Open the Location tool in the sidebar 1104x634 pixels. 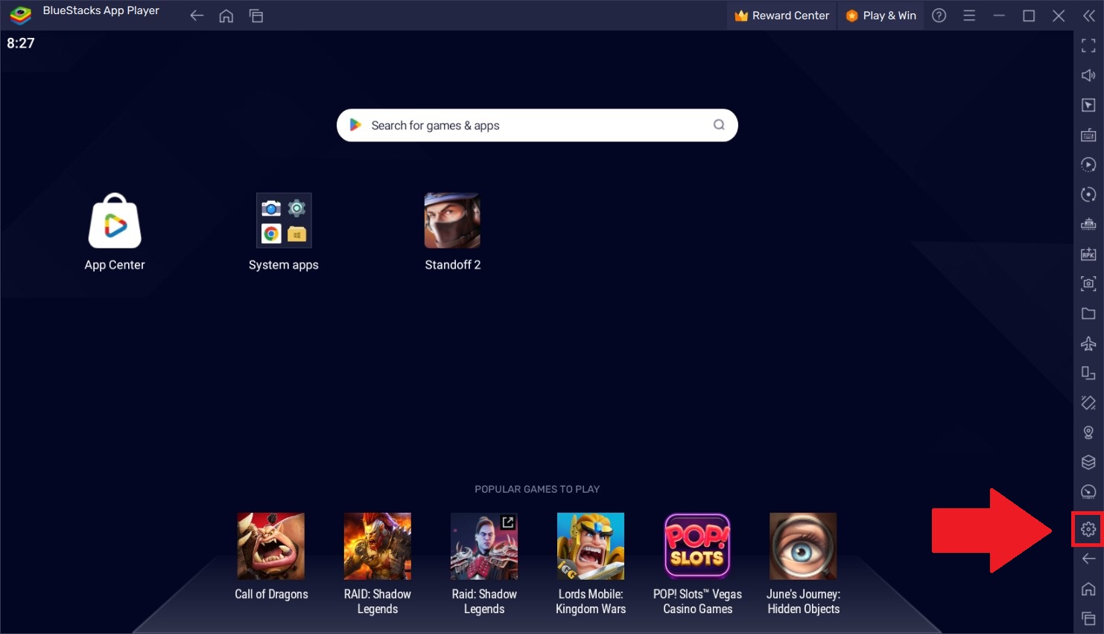(x=1088, y=432)
